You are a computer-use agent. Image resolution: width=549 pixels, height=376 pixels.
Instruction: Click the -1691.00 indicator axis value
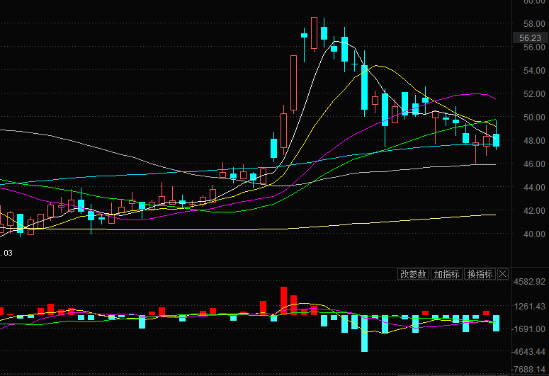coord(528,329)
